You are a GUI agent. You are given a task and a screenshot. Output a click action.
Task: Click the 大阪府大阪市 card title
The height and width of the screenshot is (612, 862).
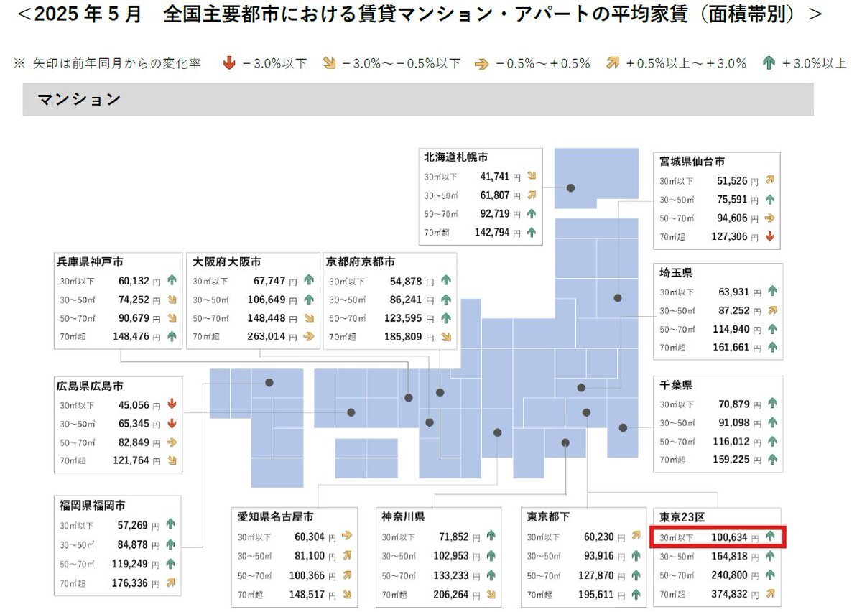(x=226, y=262)
